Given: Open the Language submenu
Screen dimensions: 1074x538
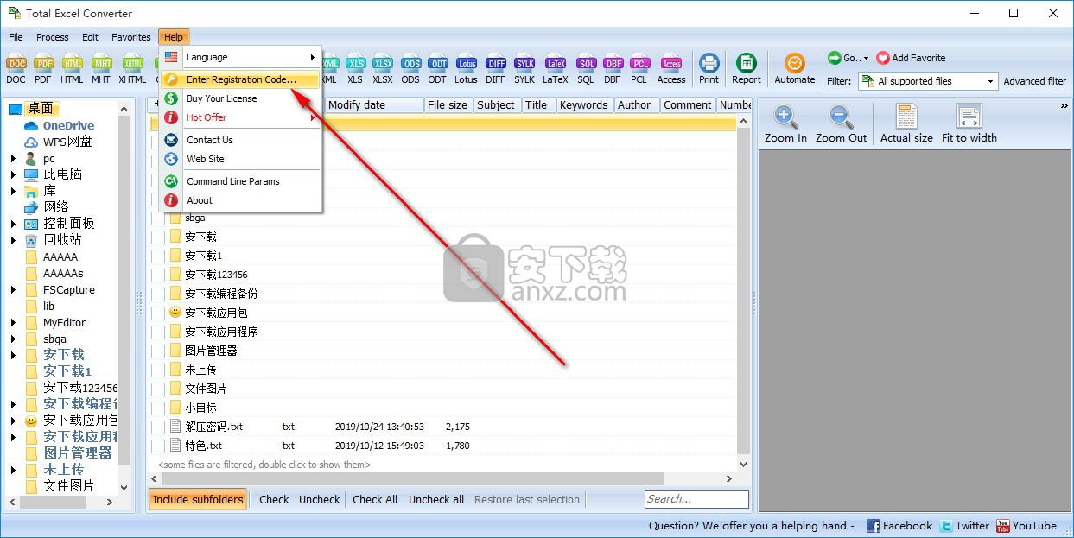Looking at the screenshot, I should tap(240, 57).
